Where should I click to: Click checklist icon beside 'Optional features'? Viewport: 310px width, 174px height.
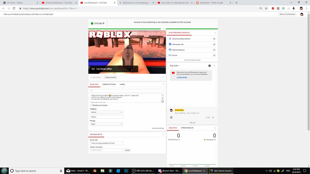point(214,50)
